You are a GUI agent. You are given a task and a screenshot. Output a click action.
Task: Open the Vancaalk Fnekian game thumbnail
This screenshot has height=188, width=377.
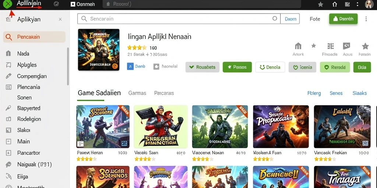(342, 127)
